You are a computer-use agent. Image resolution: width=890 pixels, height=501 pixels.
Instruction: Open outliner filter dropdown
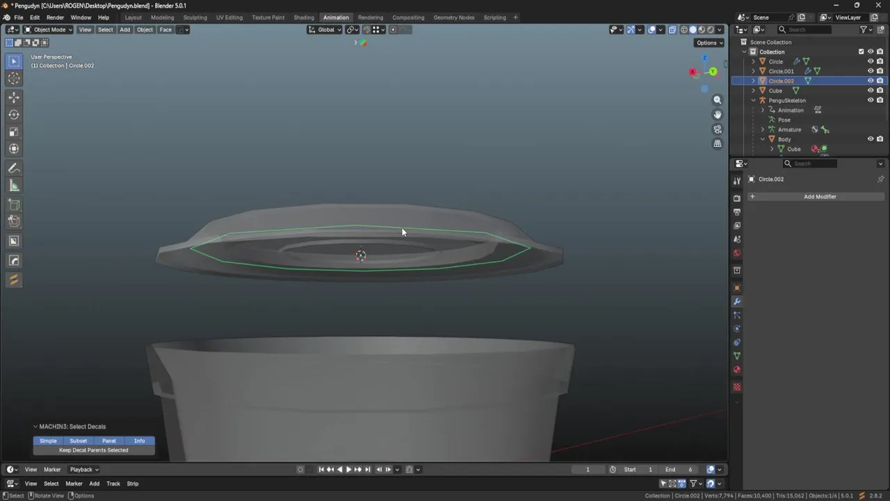[866, 30]
